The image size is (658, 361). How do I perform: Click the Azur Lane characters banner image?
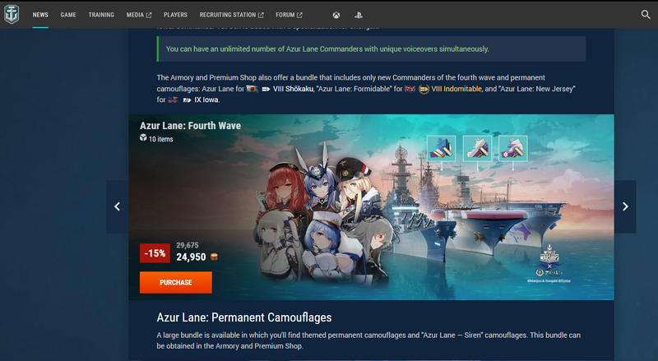[371, 207]
